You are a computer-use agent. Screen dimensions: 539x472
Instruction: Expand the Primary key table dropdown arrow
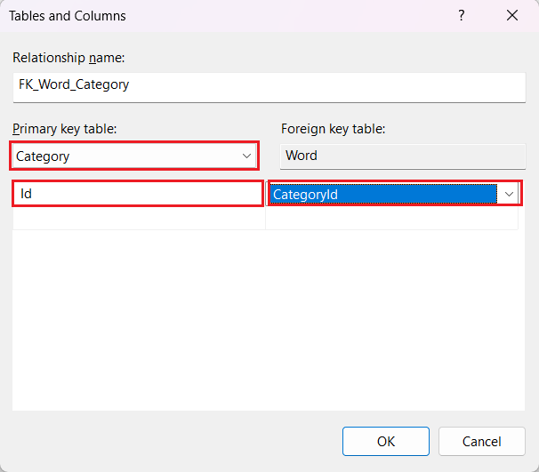(246, 156)
